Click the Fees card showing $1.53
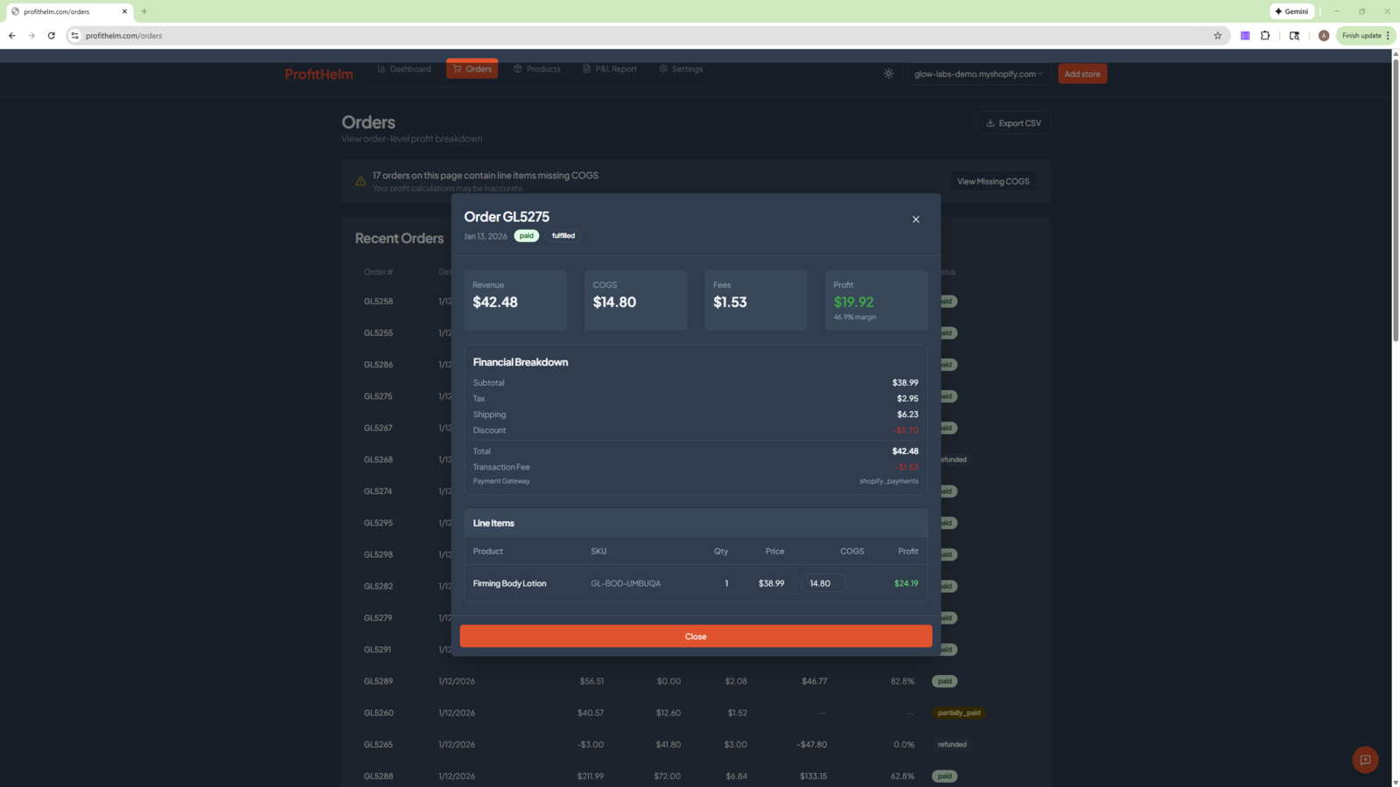 [x=756, y=300]
